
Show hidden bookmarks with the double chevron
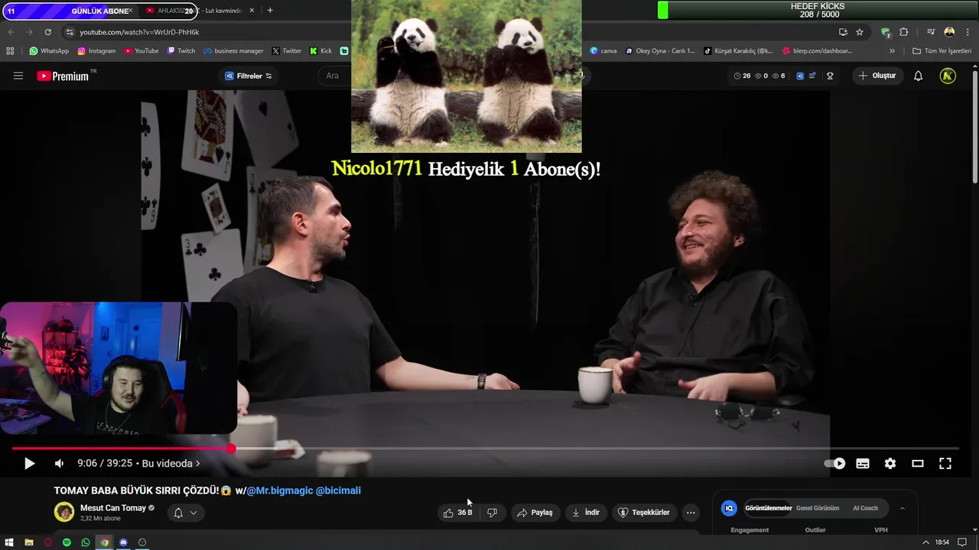892,51
